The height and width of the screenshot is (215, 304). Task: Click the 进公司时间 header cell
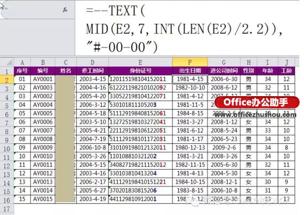click(x=224, y=71)
